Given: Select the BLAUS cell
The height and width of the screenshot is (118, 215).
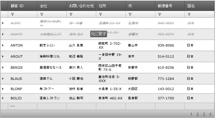Looking at the screenshot, I should (23, 79).
